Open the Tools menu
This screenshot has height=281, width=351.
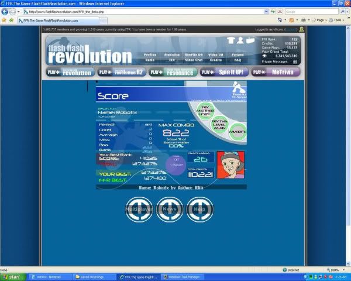337,20
